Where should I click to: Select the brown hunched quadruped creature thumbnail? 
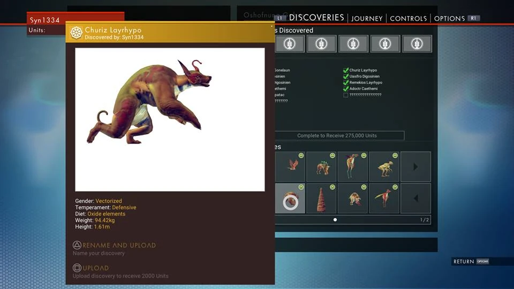click(352, 198)
